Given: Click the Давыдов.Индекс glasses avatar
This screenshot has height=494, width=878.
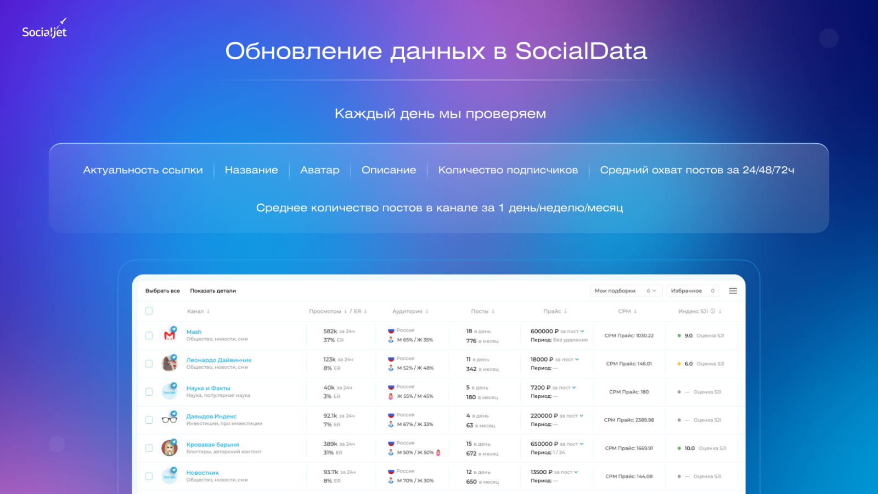Looking at the screenshot, I should (170, 419).
